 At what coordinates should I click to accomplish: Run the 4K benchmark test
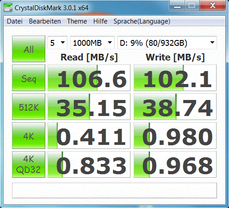(28, 136)
